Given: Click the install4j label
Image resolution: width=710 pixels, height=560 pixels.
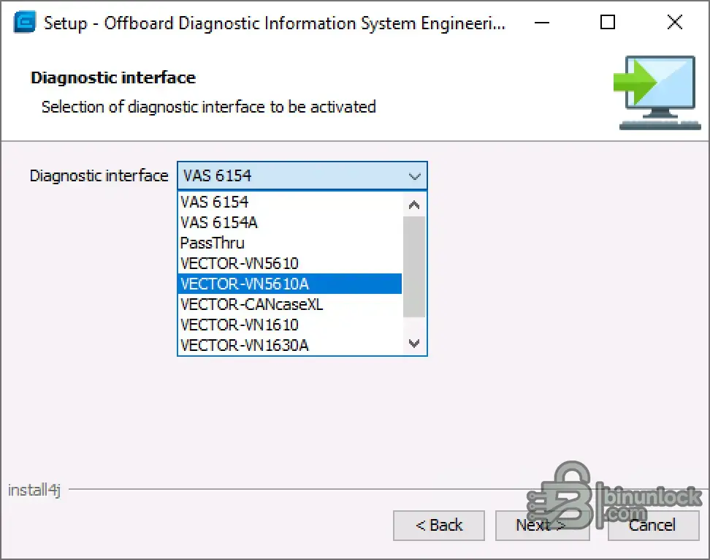Looking at the screenshot, I should (34, 491).
